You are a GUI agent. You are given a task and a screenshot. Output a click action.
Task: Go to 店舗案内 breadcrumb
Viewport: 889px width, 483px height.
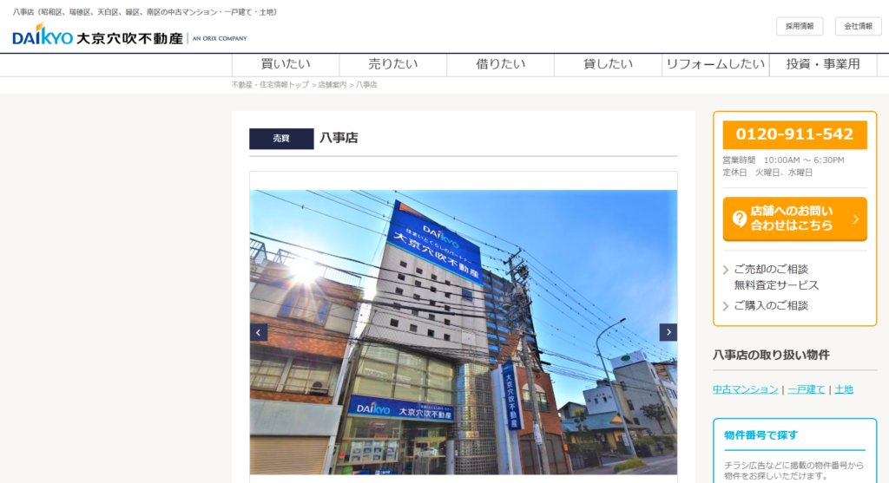pyautogui.click(x=333, y=85)
